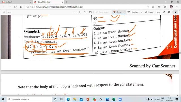The image size is (181, 102).
Task: Close the ch-5.pdf tab
Action: pyautogui.click(x=31, y=2)
